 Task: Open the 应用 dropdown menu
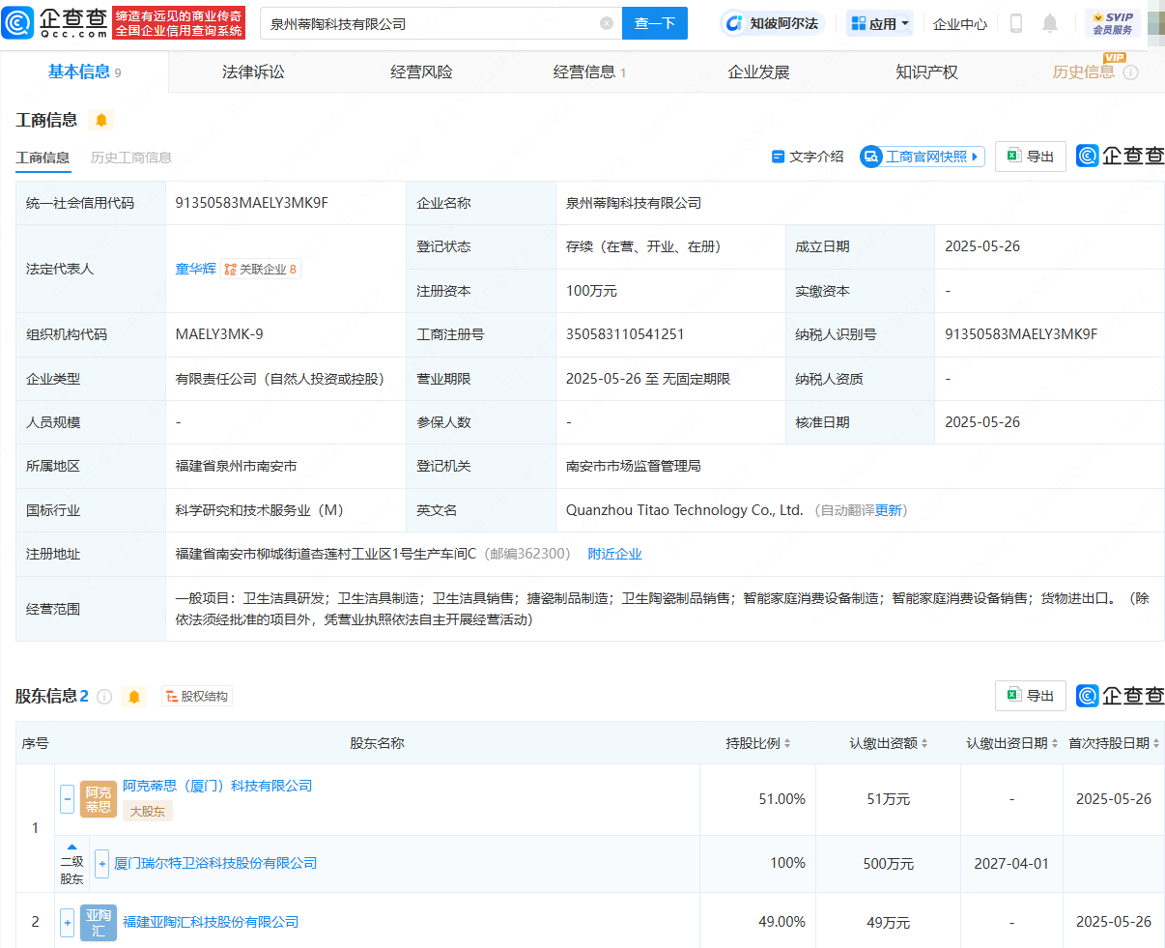click(879, 23)
